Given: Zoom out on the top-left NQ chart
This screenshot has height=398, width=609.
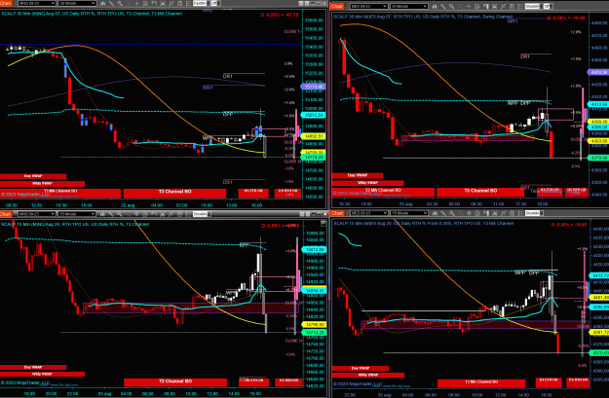Looking at the screenshot, I should (129, 3).
